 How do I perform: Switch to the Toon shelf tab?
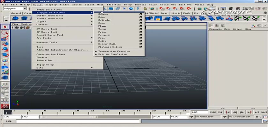[164, 13]
